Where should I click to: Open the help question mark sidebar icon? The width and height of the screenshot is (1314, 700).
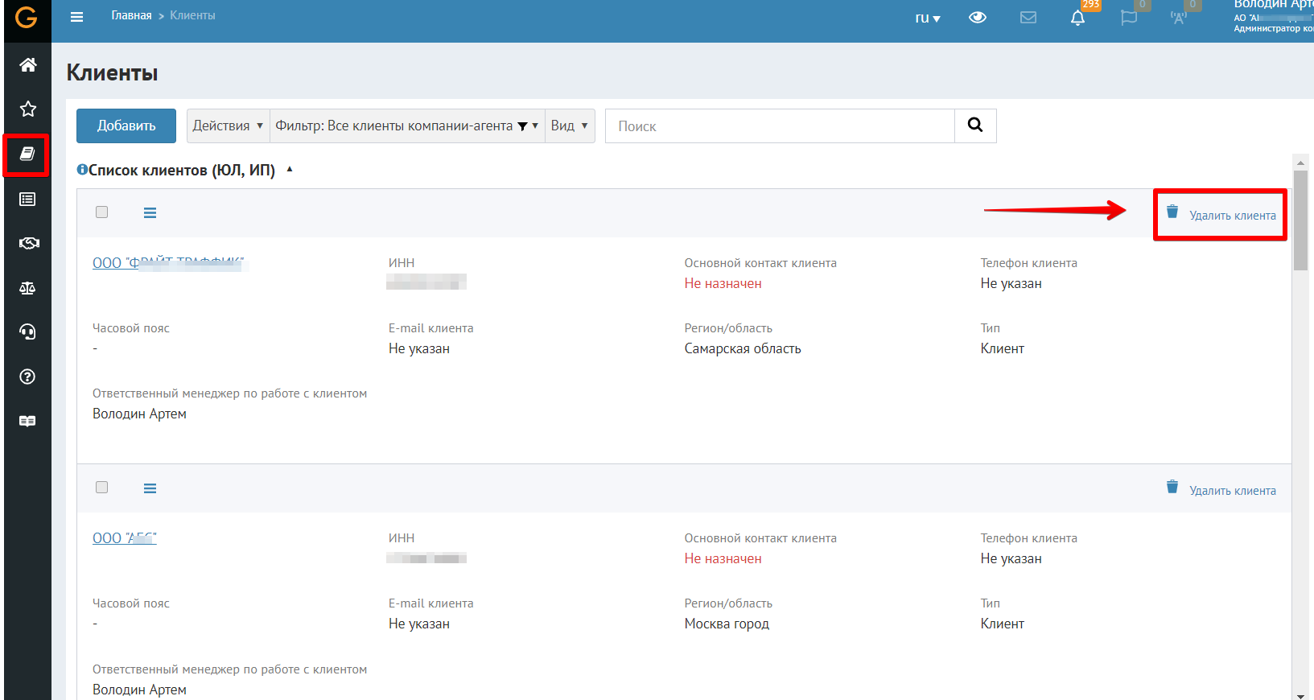(x=27, y=377)
